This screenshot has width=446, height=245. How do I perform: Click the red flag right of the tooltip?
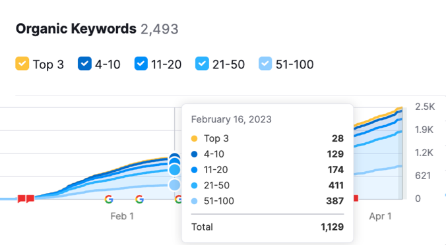point(356,198)
